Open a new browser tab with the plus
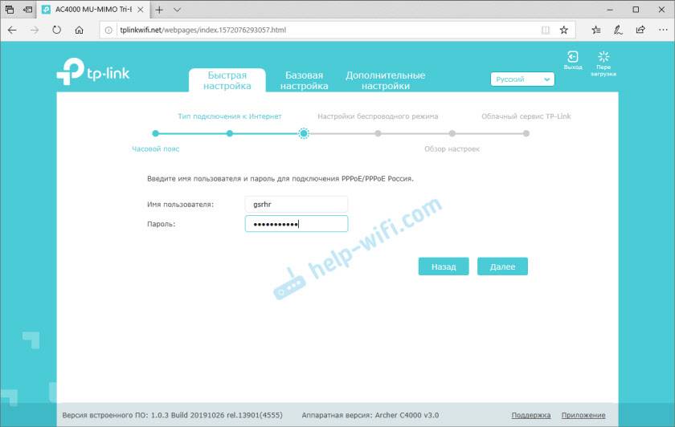This screenshot has height=427, width=675. (x=159, y=10)
